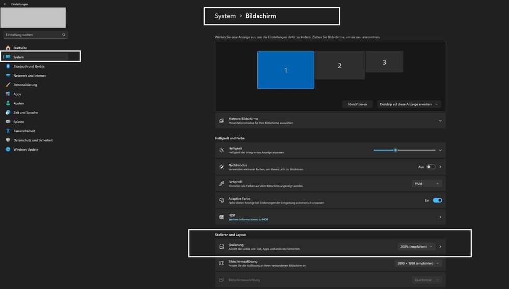
Task: Click the user profile area
Action: coord(33,17)
